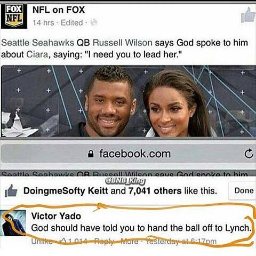Follow the Seattle Seahawks tagged link

click(x=37, y=43)
